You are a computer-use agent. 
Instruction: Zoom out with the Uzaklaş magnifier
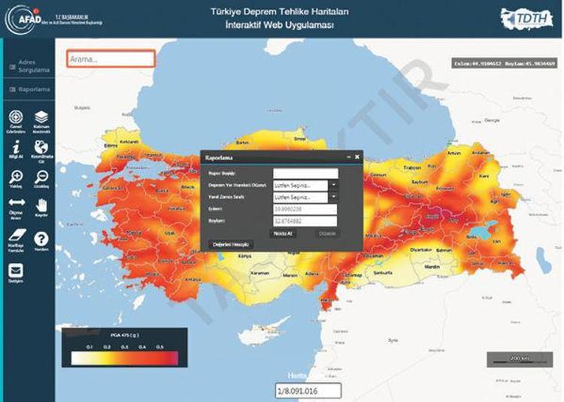(41, 177)
